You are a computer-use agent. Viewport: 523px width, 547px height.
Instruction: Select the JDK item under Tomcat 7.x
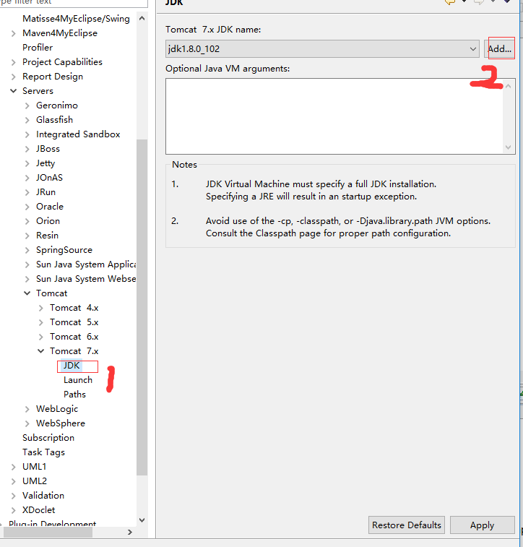(x=72, y=366)
